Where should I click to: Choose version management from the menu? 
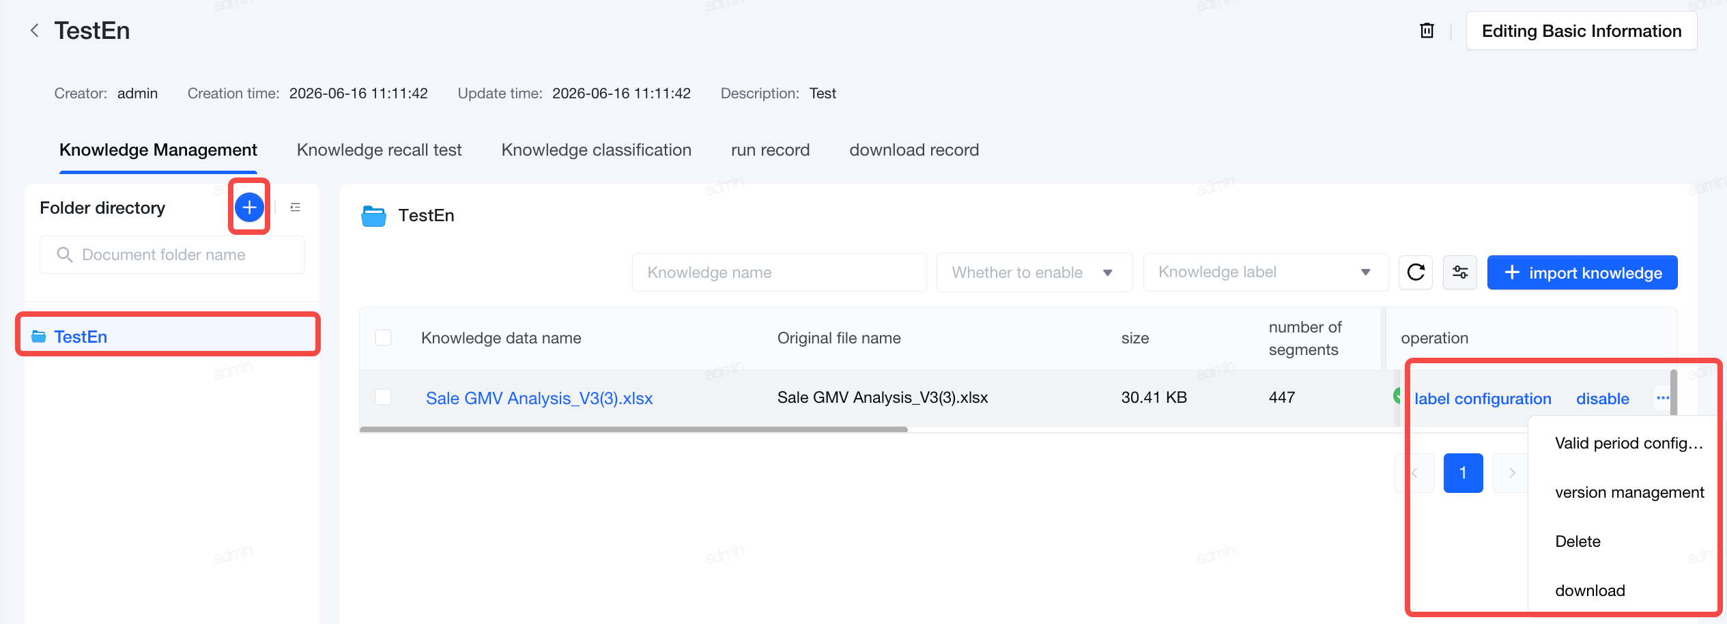(1629, 492)
